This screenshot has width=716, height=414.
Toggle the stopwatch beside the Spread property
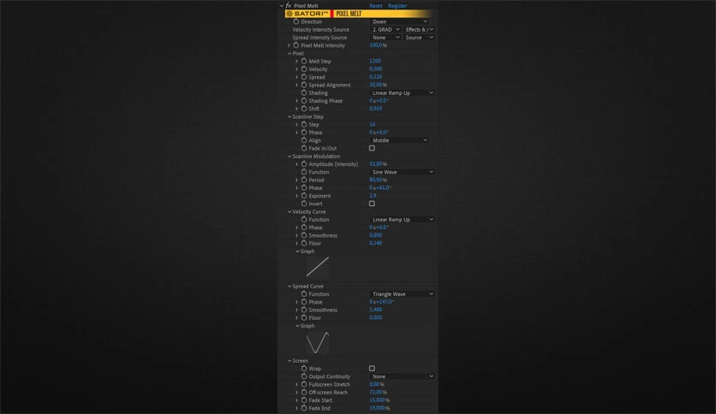[x=304, y=77]
